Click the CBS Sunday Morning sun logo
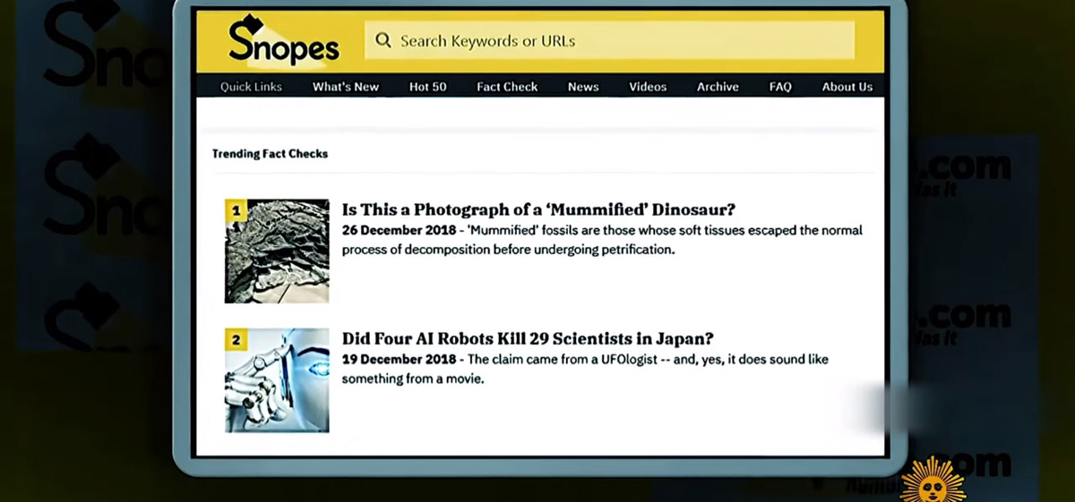Viewport: 1075px width, 502px height. [933, 479]
